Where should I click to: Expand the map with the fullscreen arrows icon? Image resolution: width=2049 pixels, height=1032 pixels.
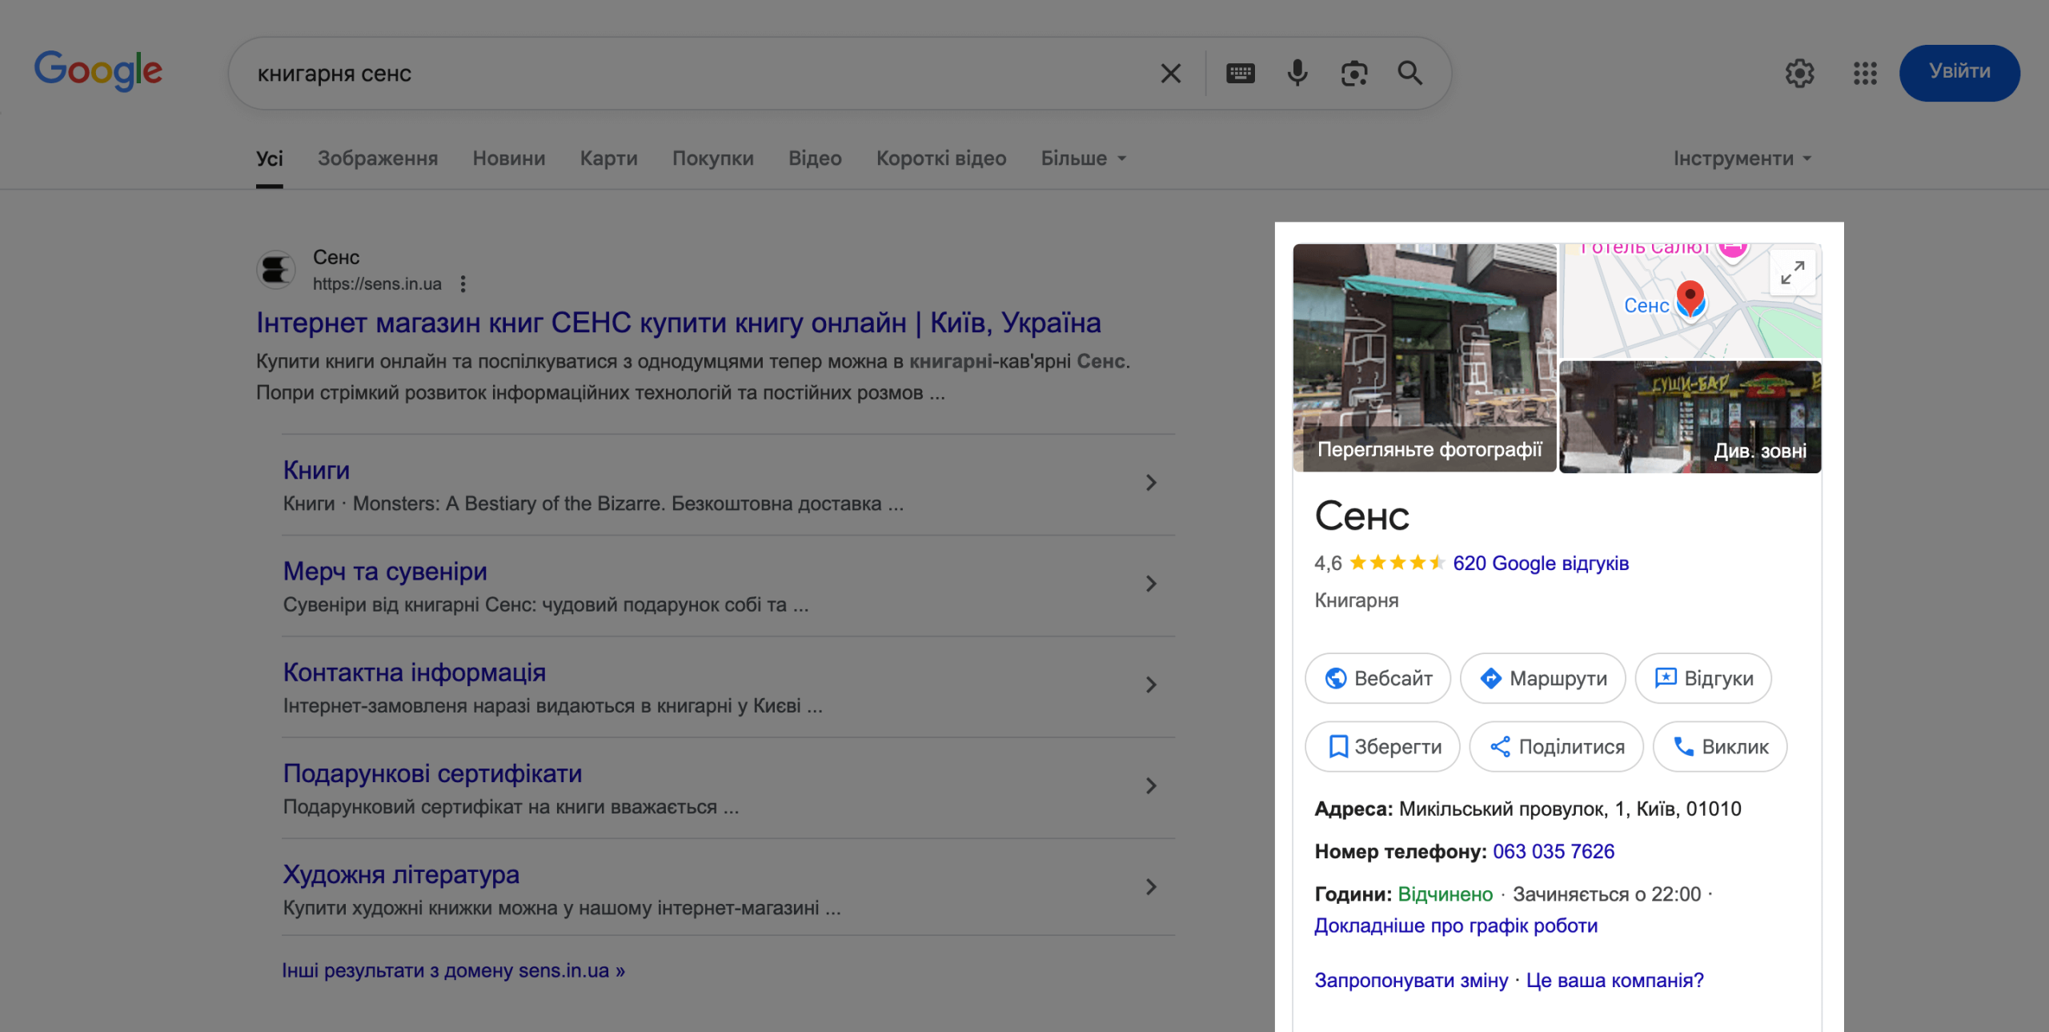[1792, 272]
